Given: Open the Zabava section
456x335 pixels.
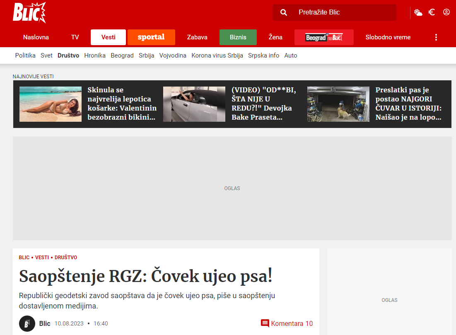Looking at the screenshot, I should click(x=197, y=37).
